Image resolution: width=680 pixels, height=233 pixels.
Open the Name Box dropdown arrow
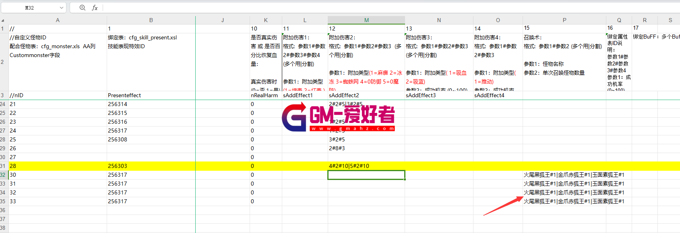click(x=61, y=8)
